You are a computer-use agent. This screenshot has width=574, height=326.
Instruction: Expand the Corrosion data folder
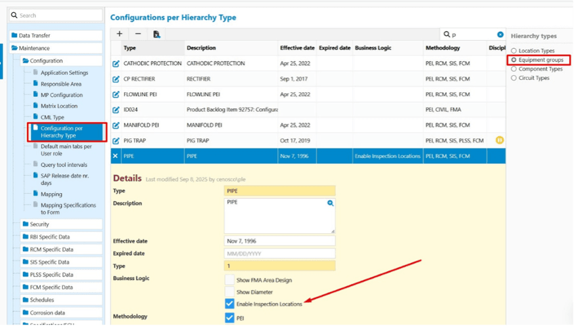tap(61, 313)
